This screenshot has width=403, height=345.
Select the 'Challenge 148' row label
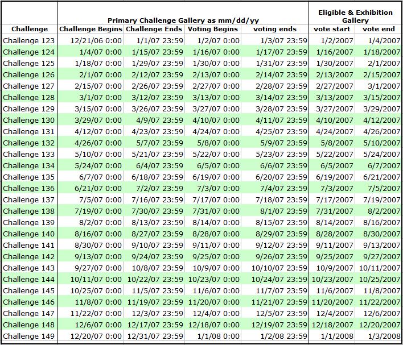(x=29, y=325)
